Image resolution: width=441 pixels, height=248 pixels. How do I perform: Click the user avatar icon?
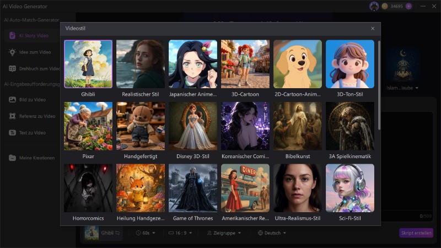(374, 6)
